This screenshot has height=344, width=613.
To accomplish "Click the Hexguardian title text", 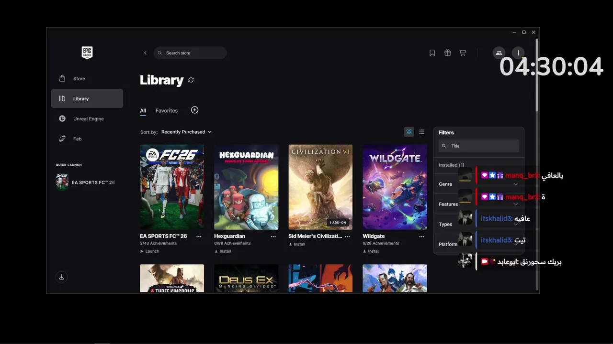I will (229, 236).
